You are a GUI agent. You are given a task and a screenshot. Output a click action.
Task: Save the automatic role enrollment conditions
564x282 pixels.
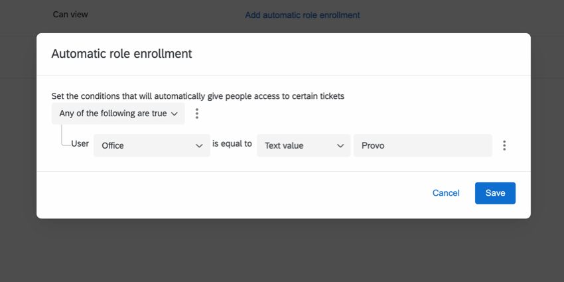point(495,193)
